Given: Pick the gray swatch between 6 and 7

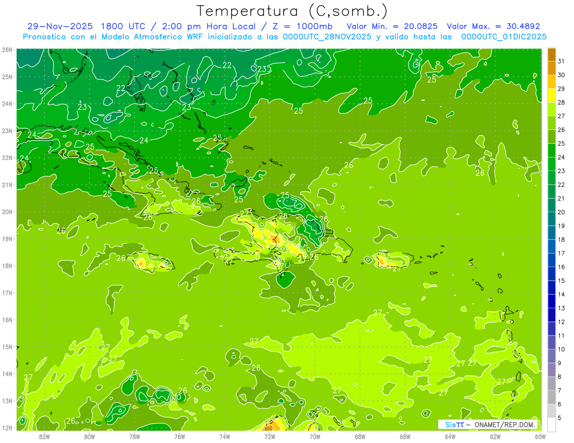Looking at the screenshot, I should click(552, 397).
